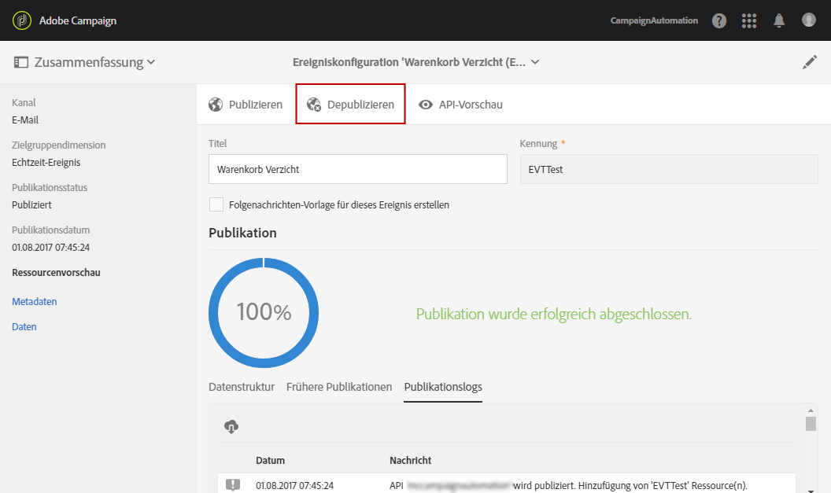831x493 pixels.
Task: Click the log message mentioning EVTTest Ressource
Action: [569, 486]
